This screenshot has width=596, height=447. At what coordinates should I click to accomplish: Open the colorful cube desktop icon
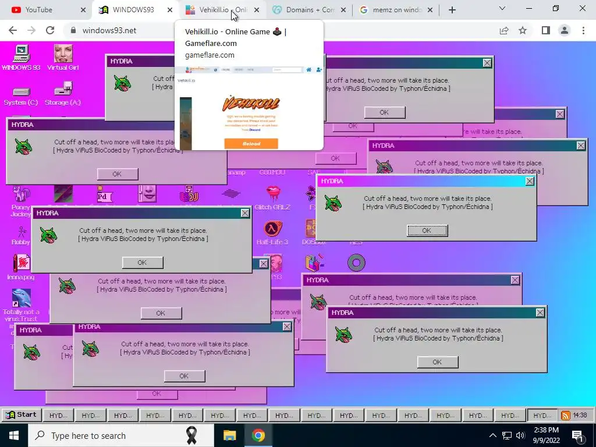(x=314, y=262)
